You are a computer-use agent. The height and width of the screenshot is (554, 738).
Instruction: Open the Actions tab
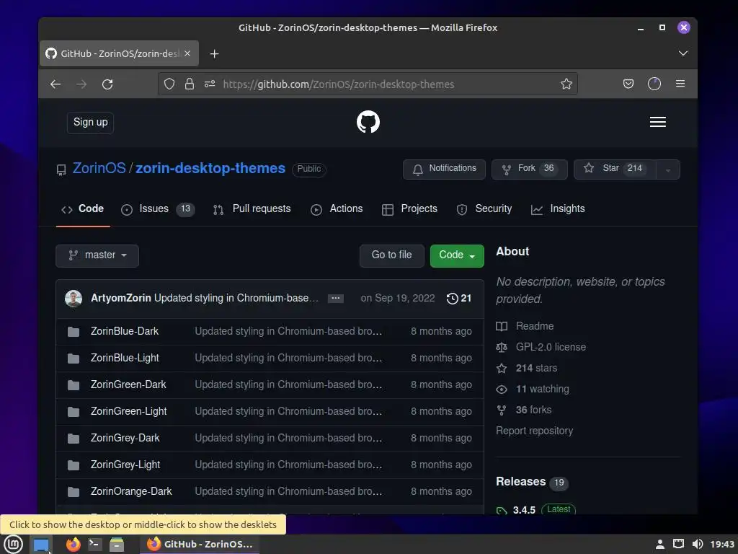337,209
